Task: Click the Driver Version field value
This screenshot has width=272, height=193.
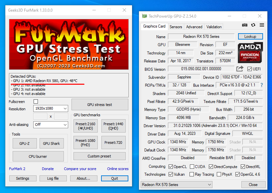Action: click(x=215, y=126)
